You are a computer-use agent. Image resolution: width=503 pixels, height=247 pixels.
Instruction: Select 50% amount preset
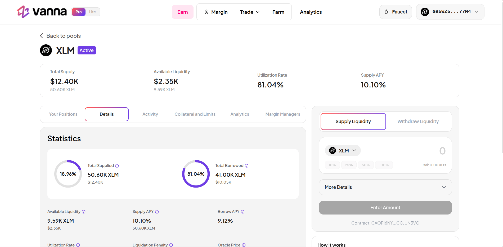click(x=366, y=165)
